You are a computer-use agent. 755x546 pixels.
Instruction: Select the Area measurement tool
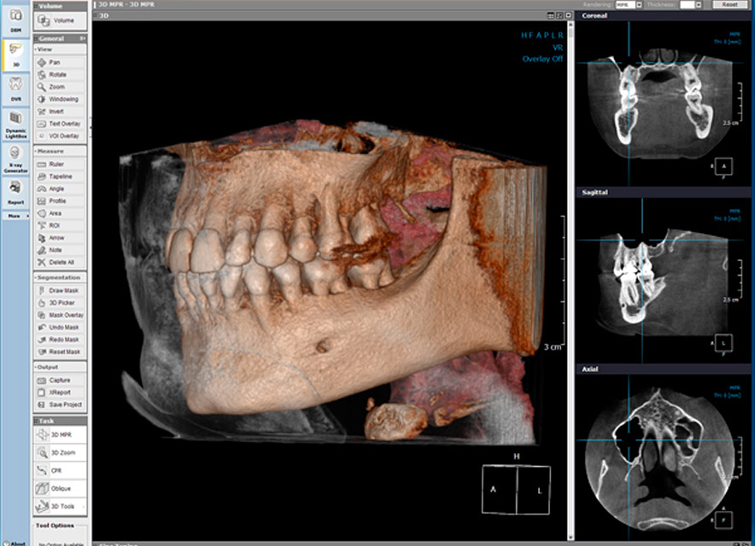[60, 213]
